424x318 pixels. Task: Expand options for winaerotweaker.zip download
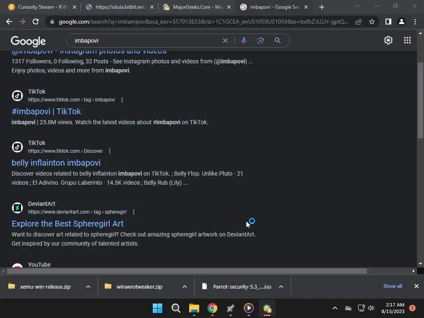(185, 287)
